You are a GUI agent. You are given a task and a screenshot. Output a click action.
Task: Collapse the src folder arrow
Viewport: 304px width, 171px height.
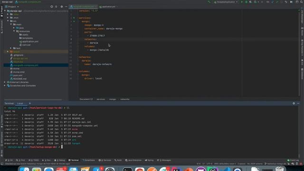click(x=8, y=21)
